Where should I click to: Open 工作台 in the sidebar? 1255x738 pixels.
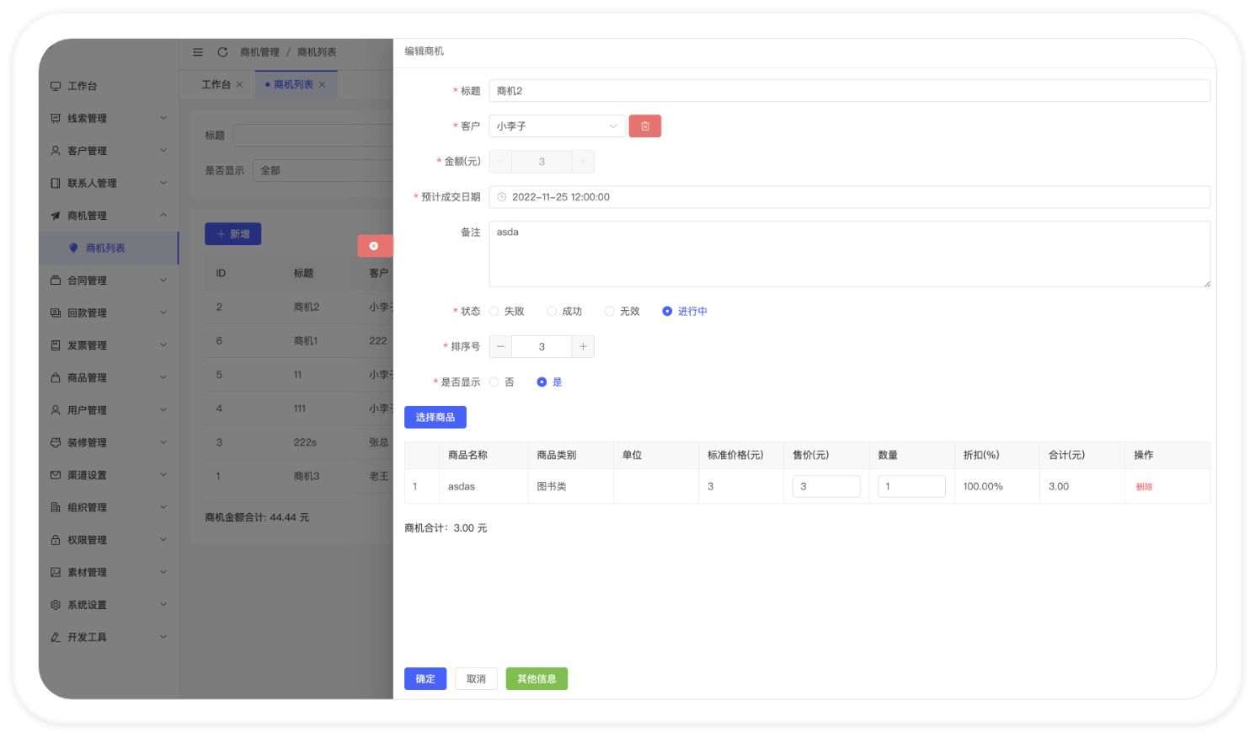pyautogui.click(x=109, y=86)
